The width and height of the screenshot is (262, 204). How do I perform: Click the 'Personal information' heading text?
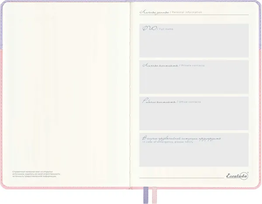(187, 12)
